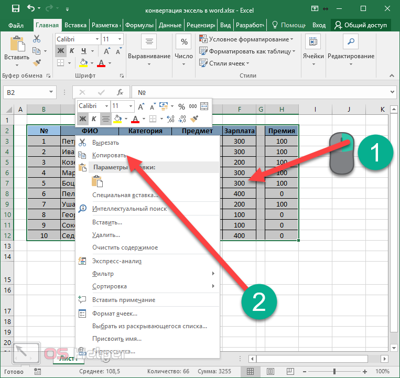Click the Вход sign-in link
The height and width of the screenshot is (378, 400).
coord(319,25)
